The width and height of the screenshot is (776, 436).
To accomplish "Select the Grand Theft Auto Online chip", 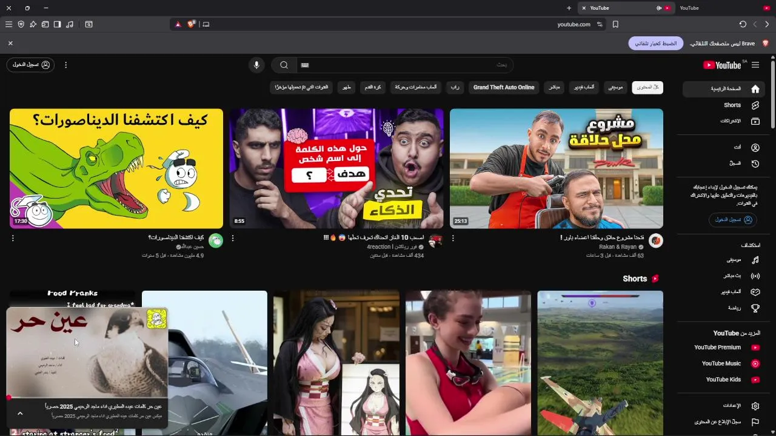I will click(x=504, y=87).
